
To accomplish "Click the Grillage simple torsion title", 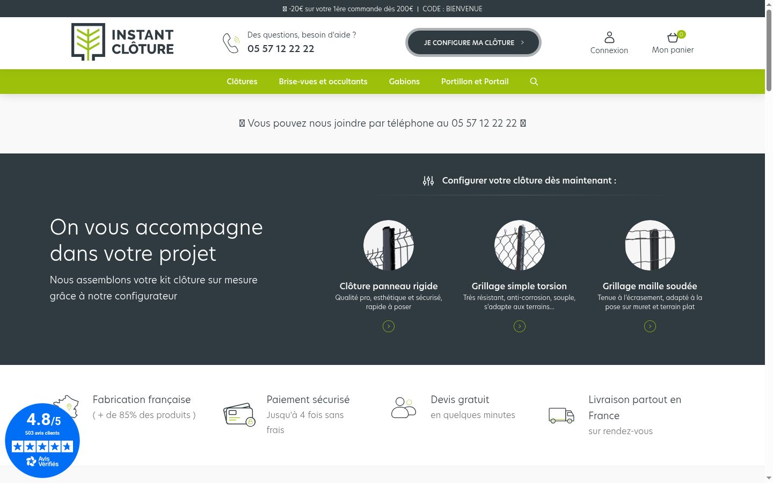I will pos(519,286).
